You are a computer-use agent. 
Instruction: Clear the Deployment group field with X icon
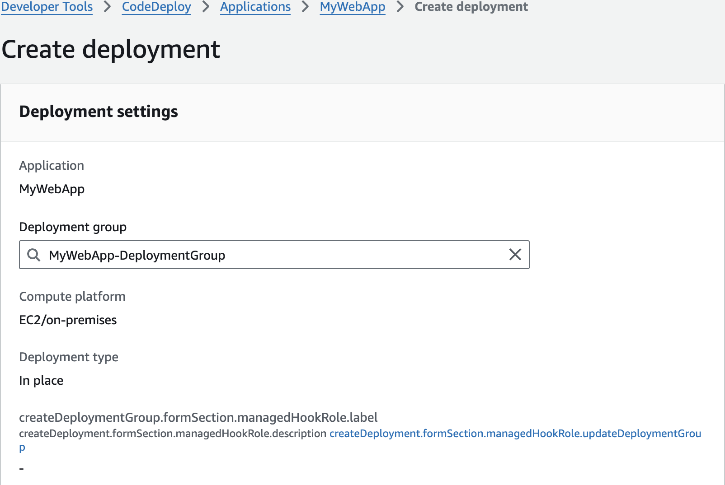(515, 255)
